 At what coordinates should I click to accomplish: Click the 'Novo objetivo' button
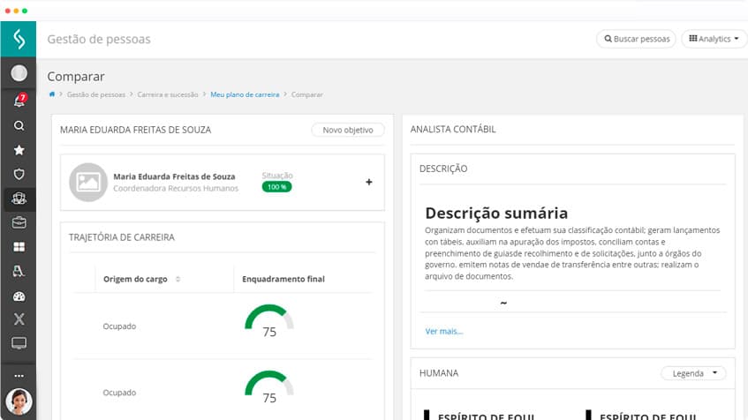click(347, 130)
